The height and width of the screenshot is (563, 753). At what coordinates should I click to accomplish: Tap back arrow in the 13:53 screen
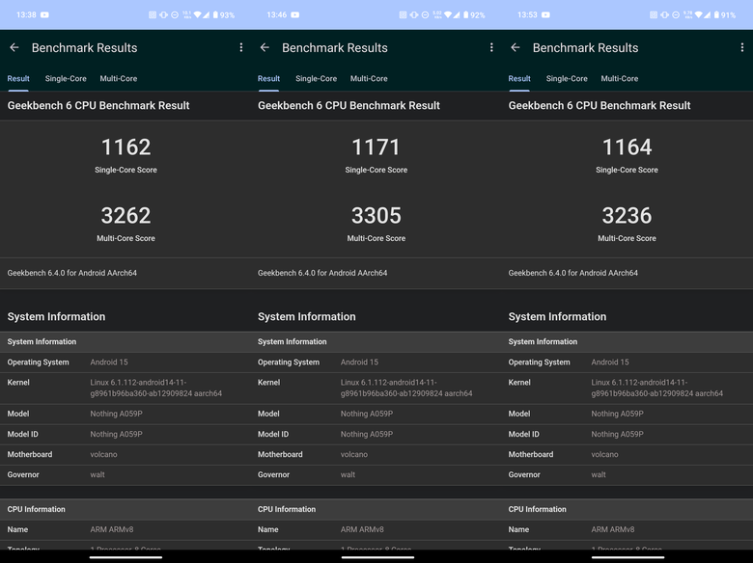[516, 47]
